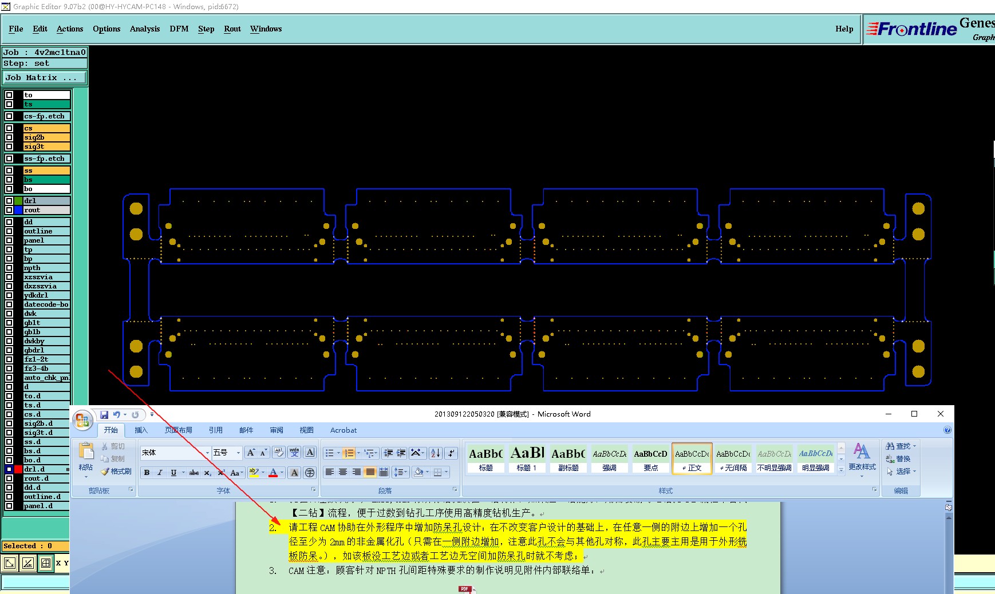Viewport: 995px width, 594px height.
Task: Toggle the 'sig2b' layer checkbox
Action: 9,137
